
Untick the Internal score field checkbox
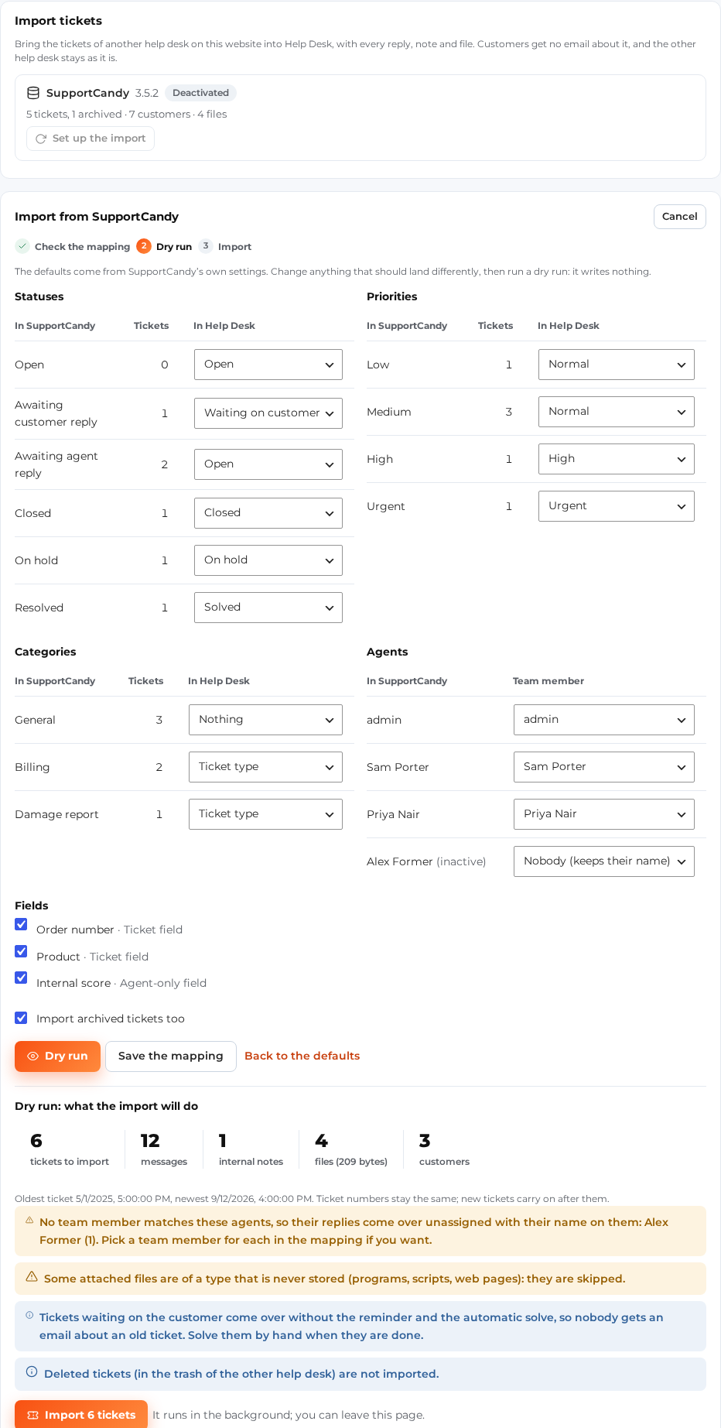(21, 978)
